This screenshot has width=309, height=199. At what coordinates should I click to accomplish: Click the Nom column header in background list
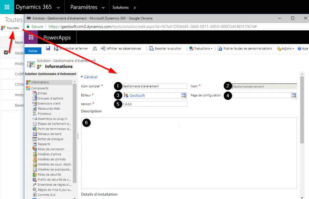coord(19,43)
